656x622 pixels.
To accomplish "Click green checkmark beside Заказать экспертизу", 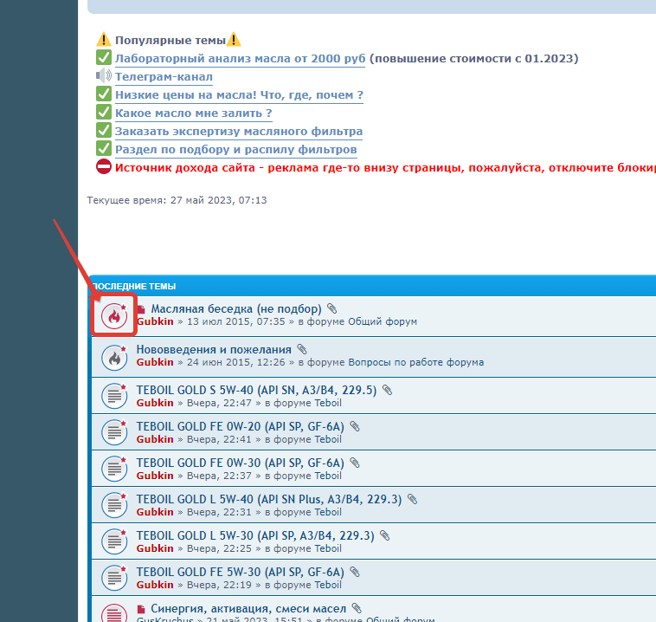I will pos(104,130).
